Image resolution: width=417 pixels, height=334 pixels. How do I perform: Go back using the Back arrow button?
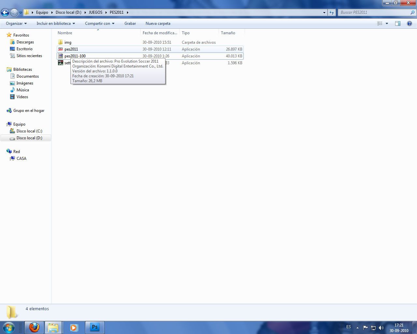coord(5,12)
